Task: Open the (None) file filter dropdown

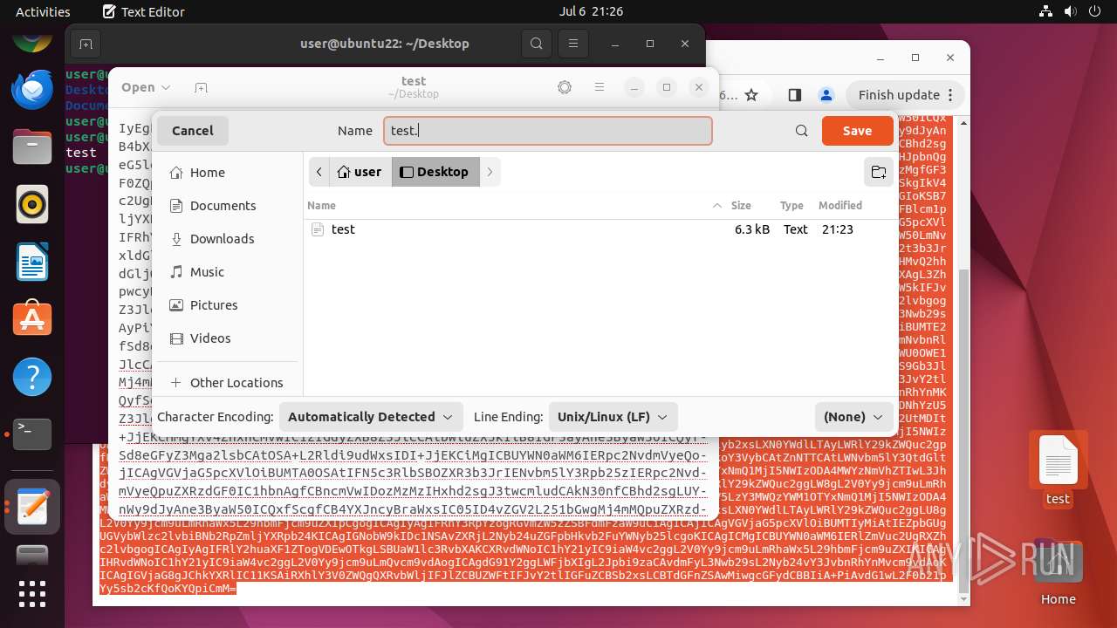Action: tap(853, 417)
